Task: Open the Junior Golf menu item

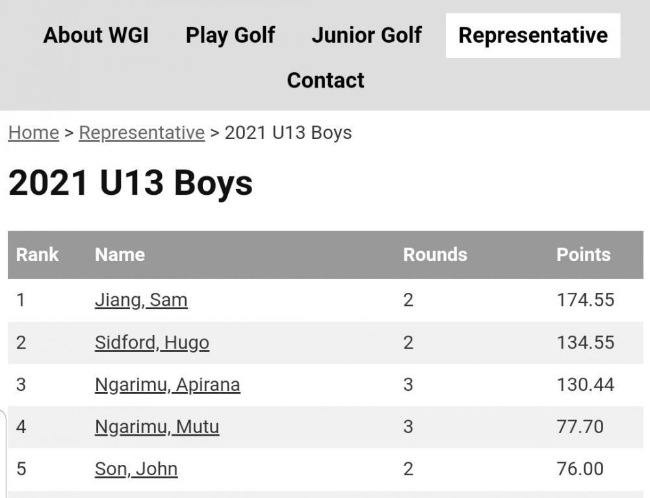Action: (x=367, y=36)
